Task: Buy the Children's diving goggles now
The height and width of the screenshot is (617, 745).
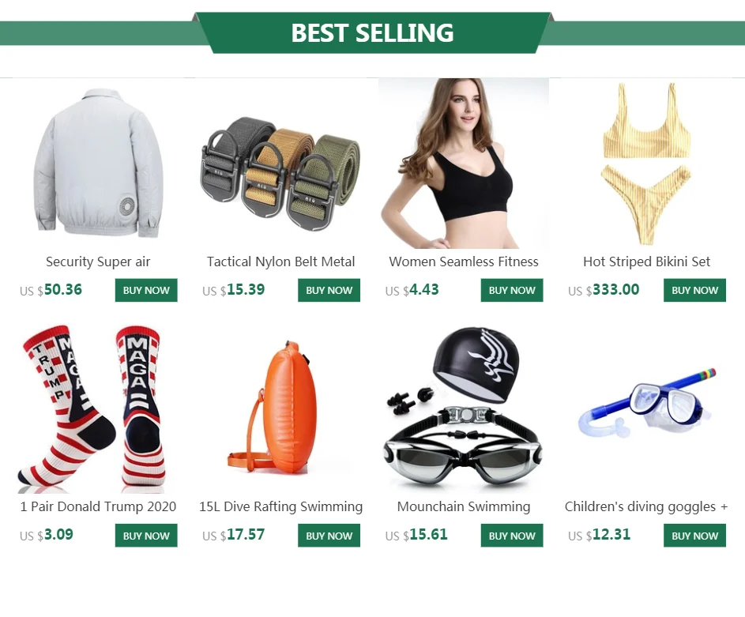Action: pyautogui.click(x=695, y=536)
